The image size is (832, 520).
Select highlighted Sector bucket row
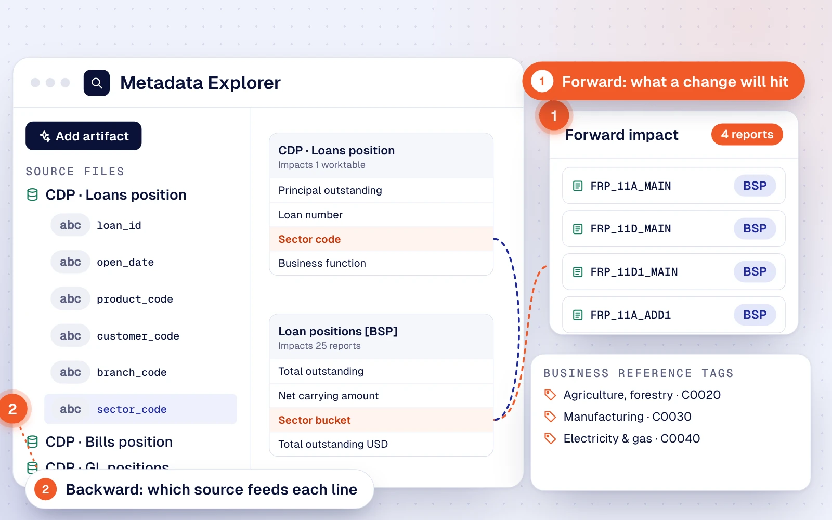(x=381, y=420)
